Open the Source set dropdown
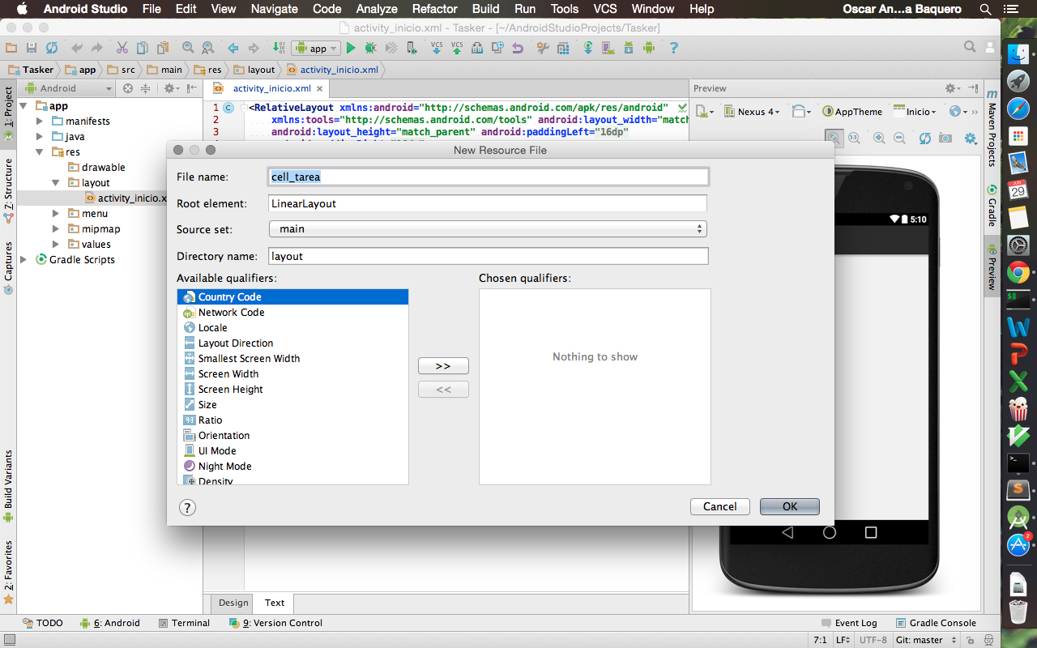Image resolution: width=1037 pixels, height=648 pixels. click(x=488, y=229)
